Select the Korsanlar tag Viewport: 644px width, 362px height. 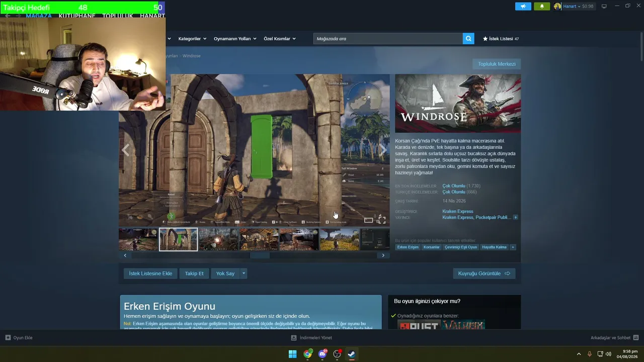[x=432, y=247]
